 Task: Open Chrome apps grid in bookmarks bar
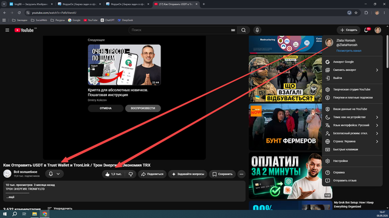[4, 20]
